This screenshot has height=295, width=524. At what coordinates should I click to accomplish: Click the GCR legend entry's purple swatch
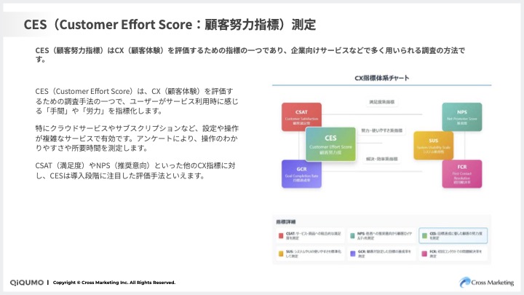click(x=352, y=252)
